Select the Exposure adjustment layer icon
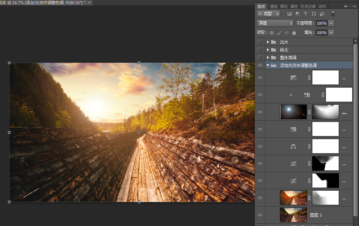The height and width of the screenshot is (226, 359). [293, 77]
